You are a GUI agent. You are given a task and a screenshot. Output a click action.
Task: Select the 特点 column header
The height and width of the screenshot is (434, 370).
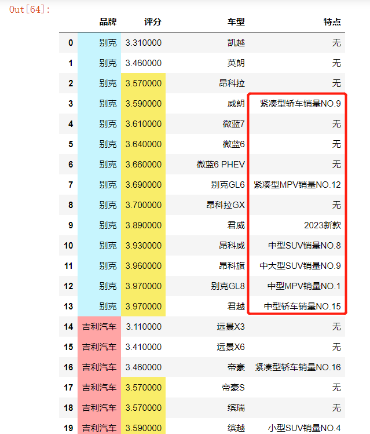click(x=332, y=22)
